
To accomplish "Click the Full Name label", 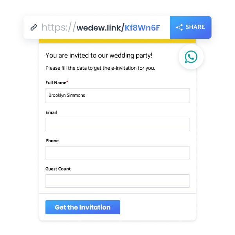I will tap(55, 83).
